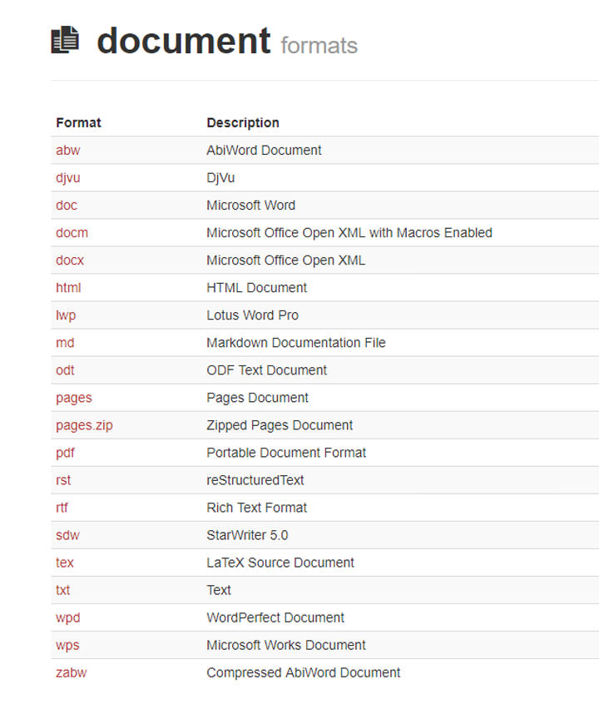Open the odt format link
Screen dimensions: 599x719
pyautogui.click(x=65, y=370)
